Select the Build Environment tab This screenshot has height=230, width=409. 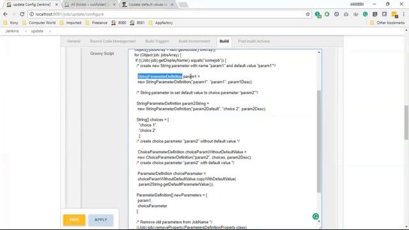[x=194, y=41]
